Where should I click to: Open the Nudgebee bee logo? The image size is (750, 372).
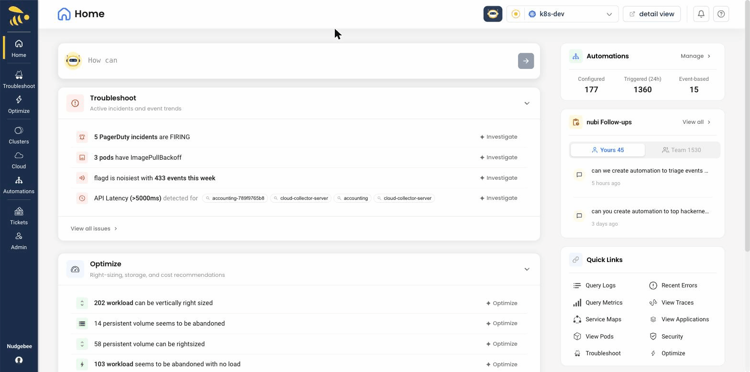(19, 16)
